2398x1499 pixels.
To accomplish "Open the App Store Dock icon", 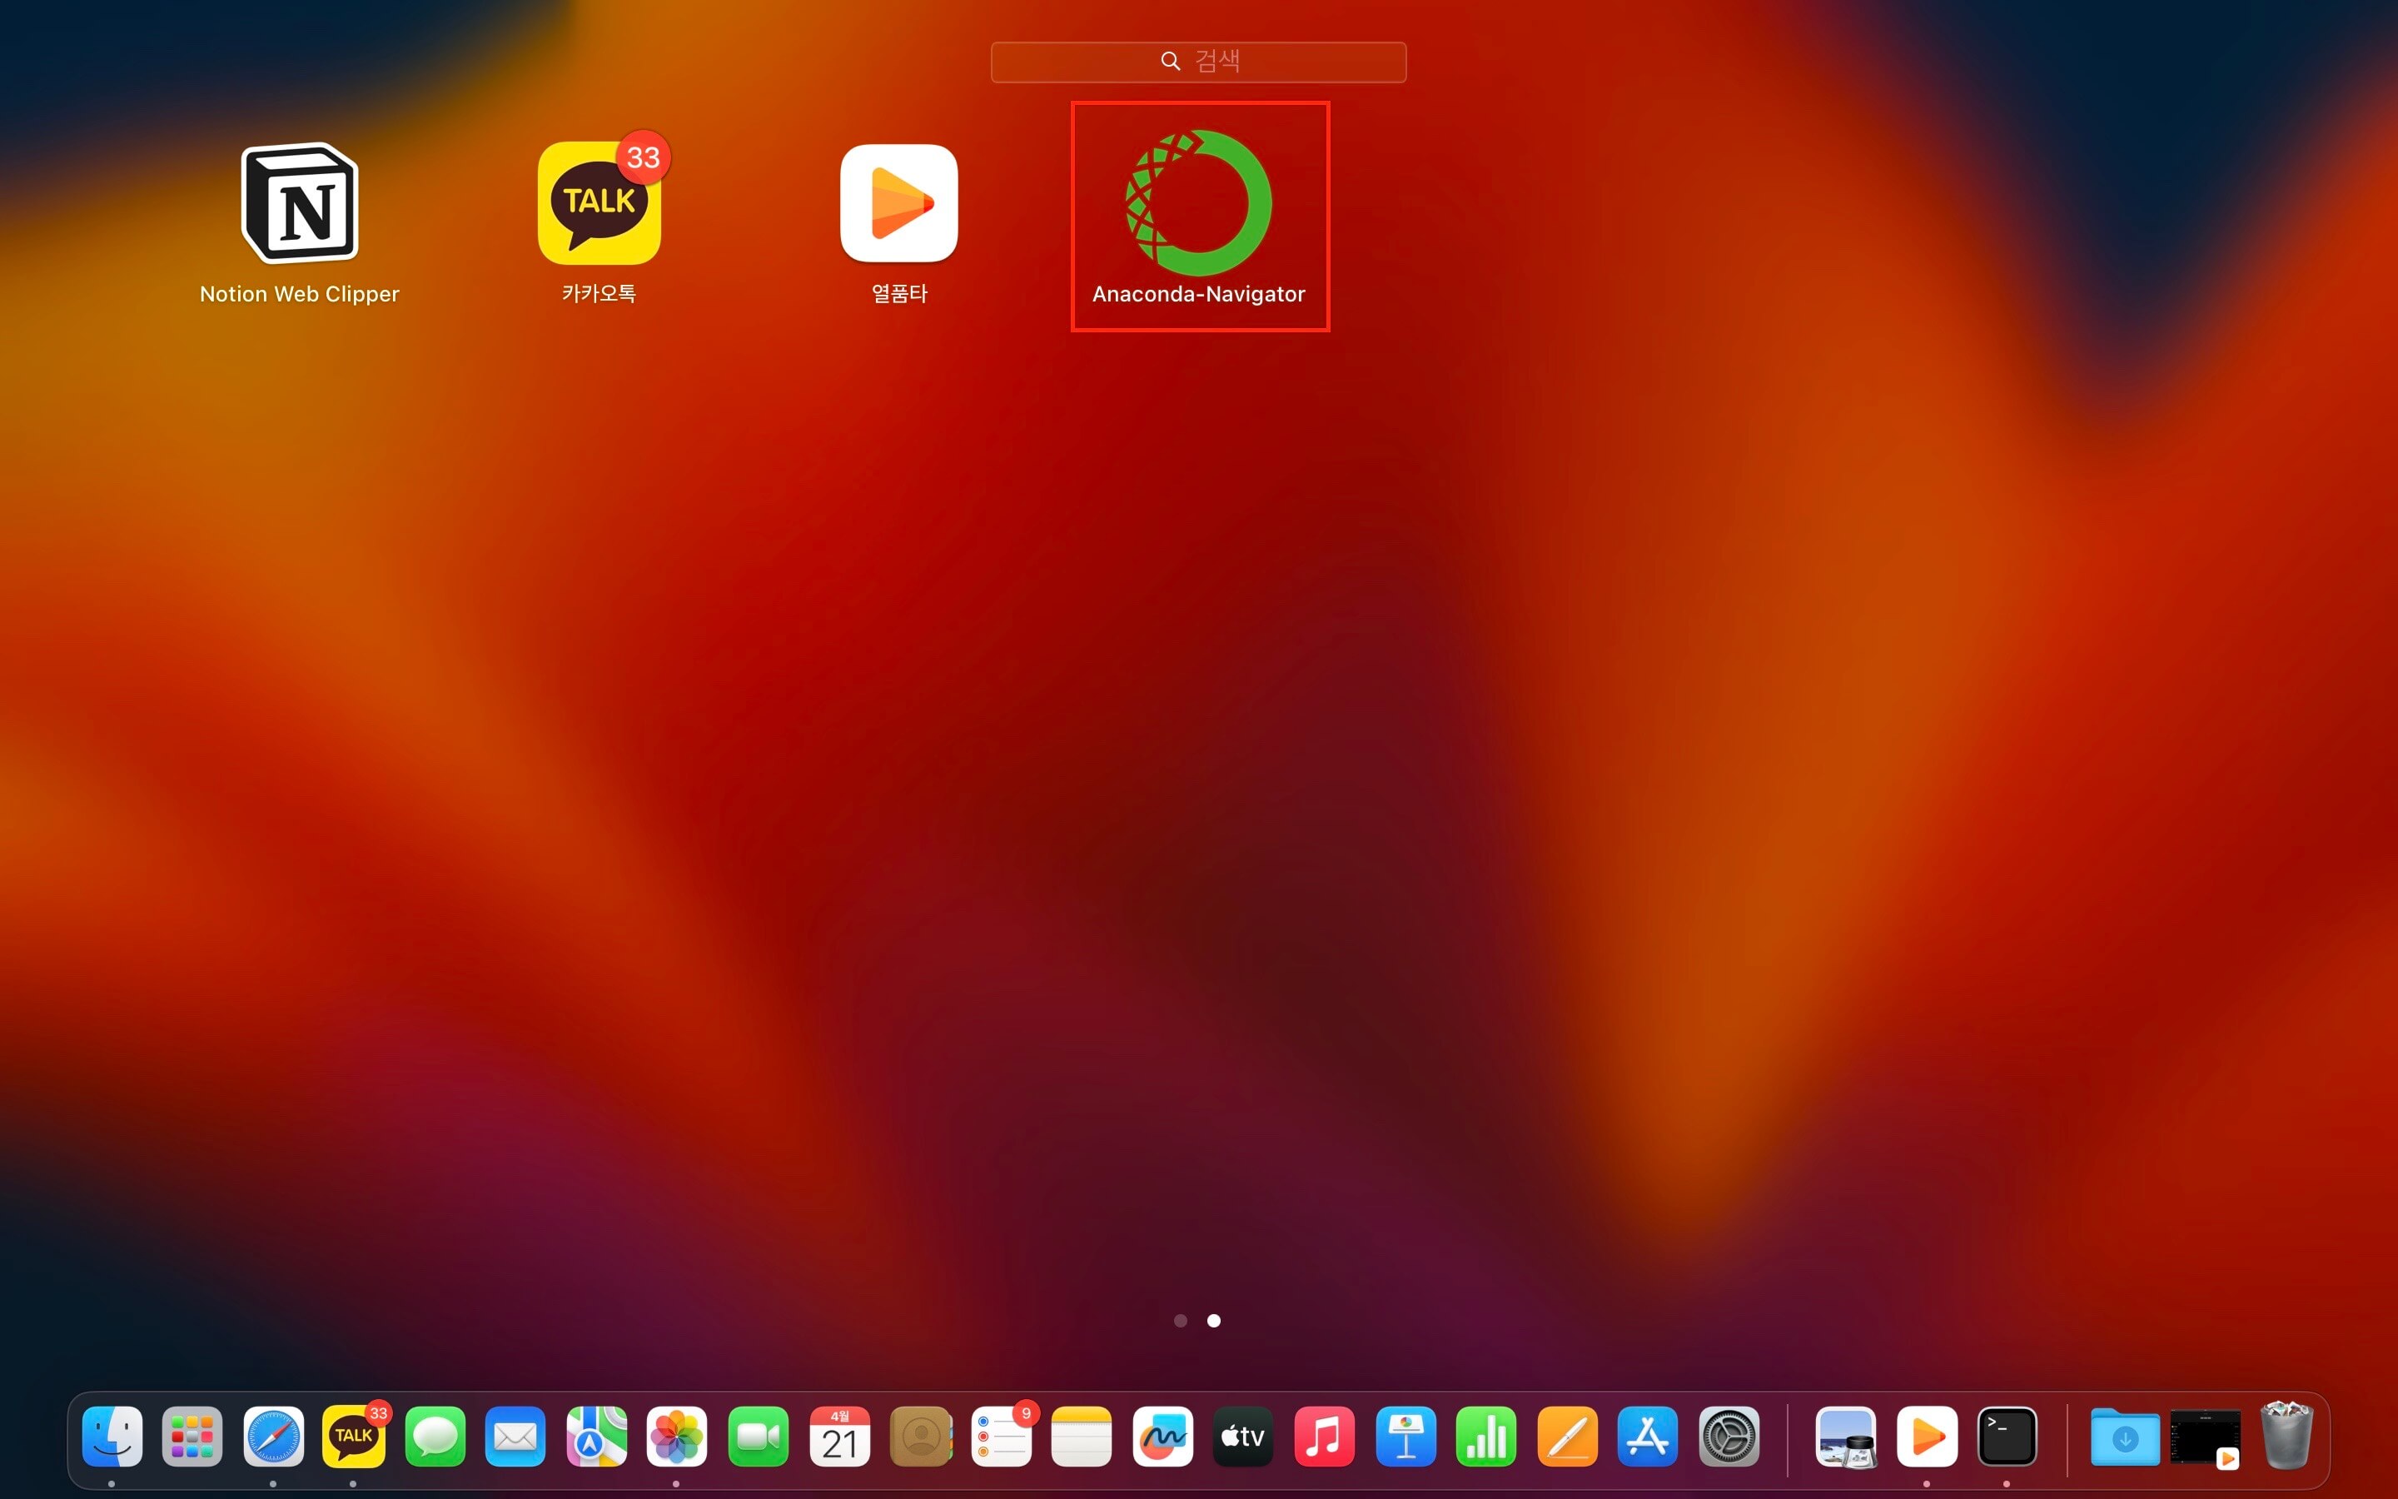I will point(1647,1436).
